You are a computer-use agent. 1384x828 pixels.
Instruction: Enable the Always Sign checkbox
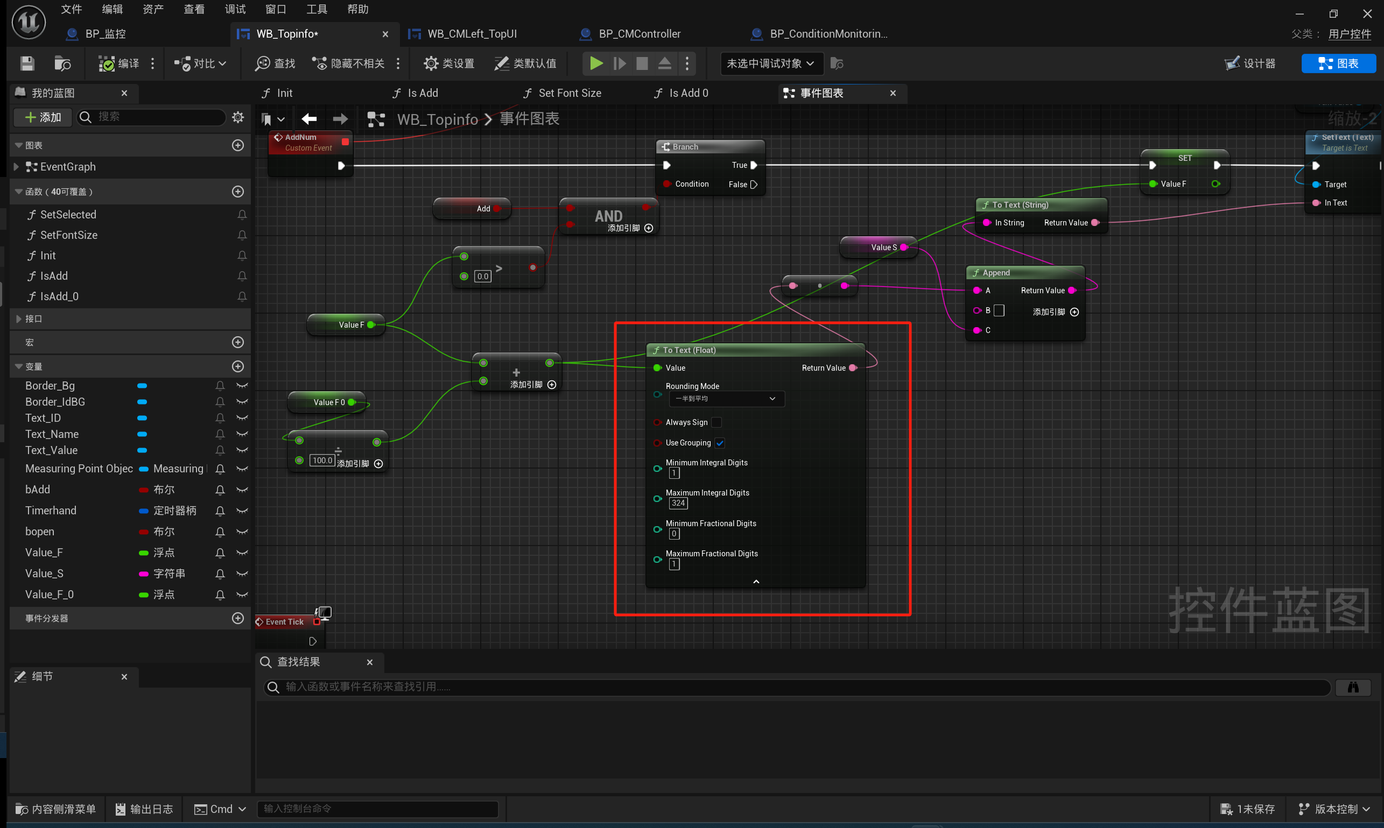[x=716, y=422]
